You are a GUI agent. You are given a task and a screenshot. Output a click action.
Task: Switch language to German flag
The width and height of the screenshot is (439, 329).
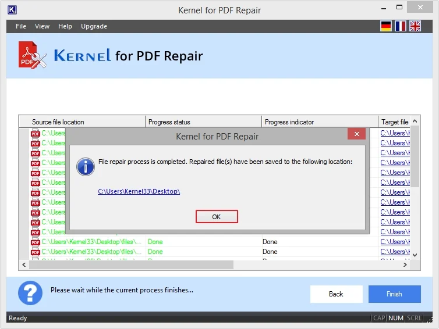coord(386,26)
